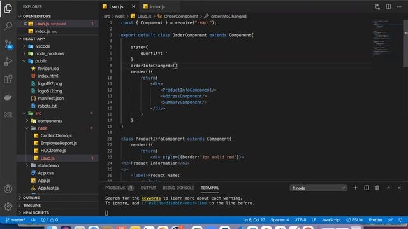Kill the terminal with trash icon

coord(377,188)
